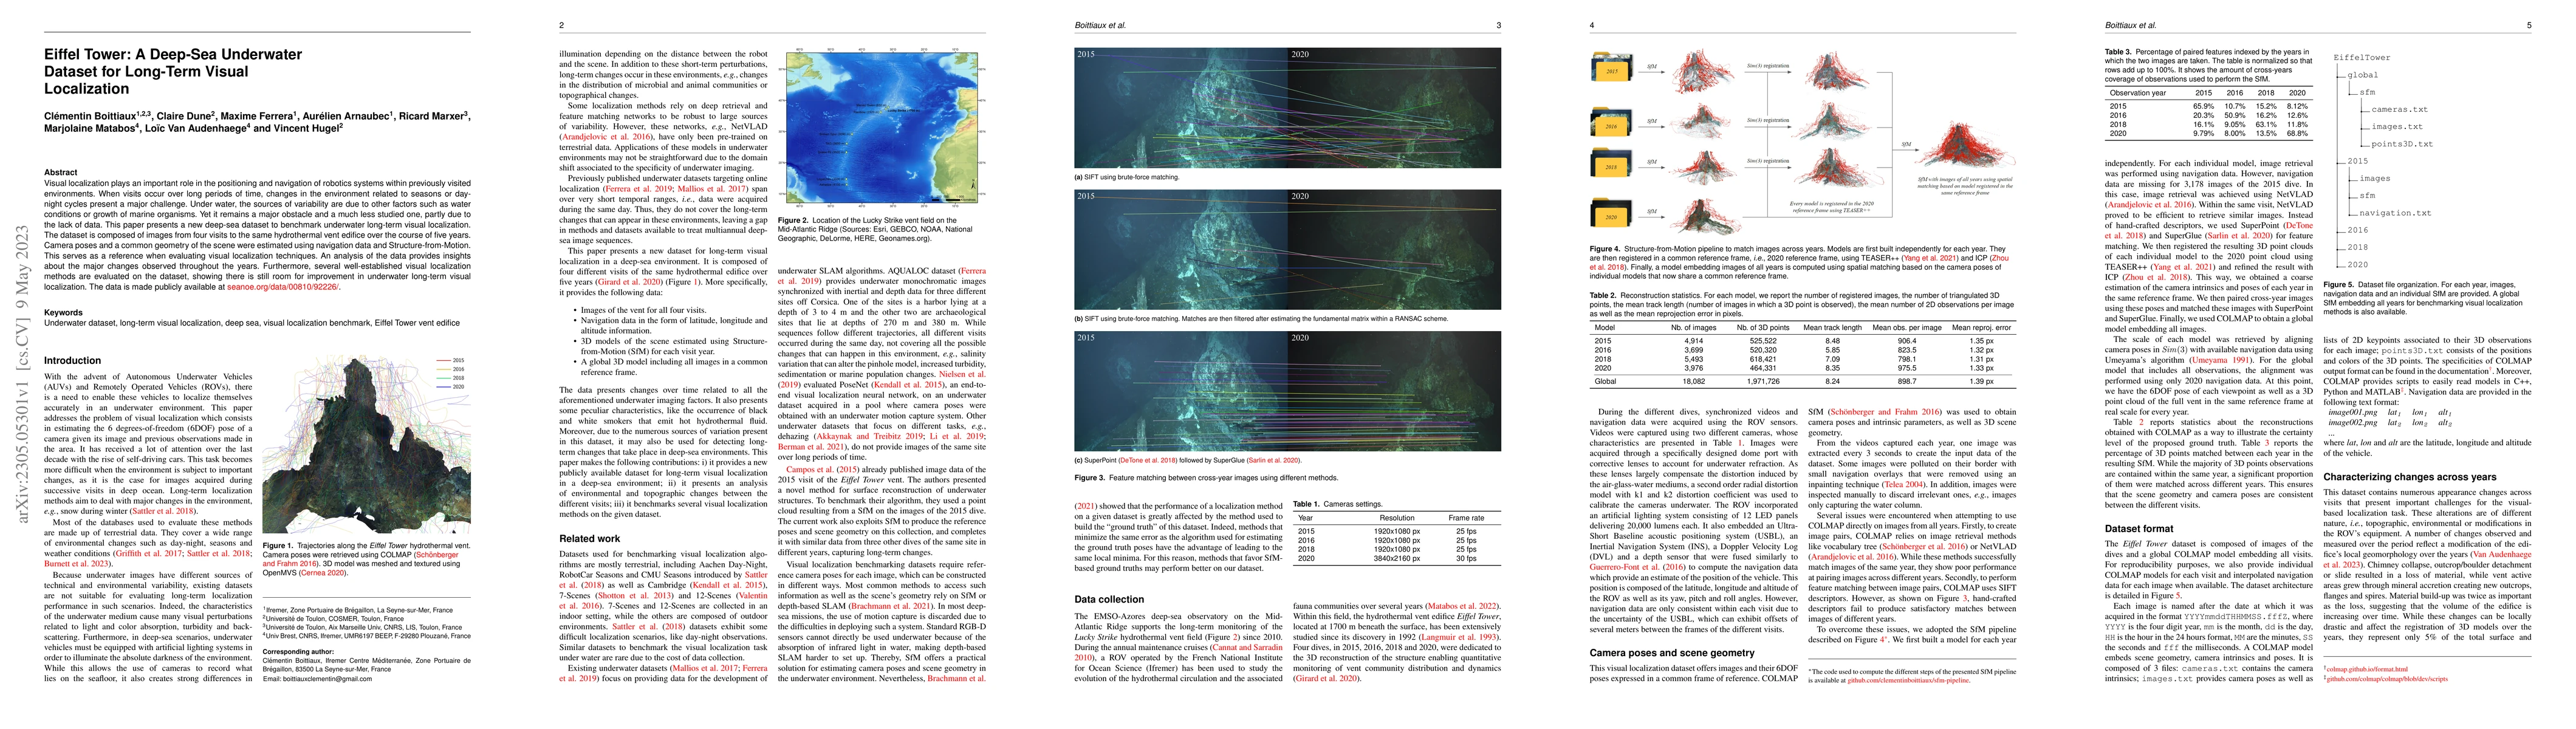Click the Keywords heading
The height and width of the screenshot is (729, 2576).
click(x=63, y=313)
